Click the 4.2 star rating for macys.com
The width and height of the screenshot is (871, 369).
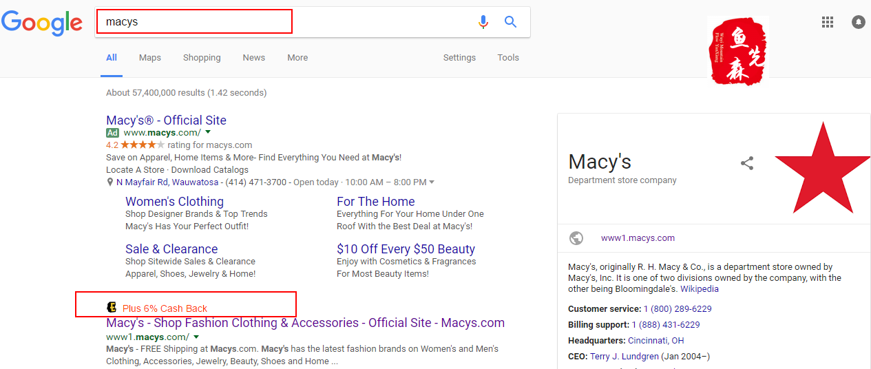(179, 145)
